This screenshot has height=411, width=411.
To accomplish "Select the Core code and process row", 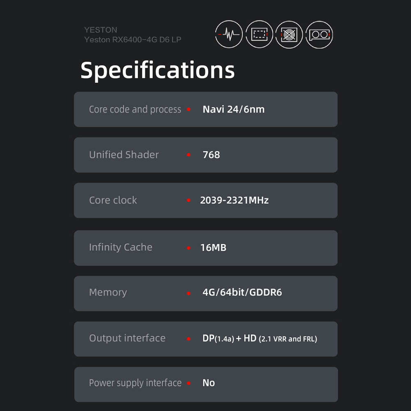I will click(x=206, y=109).
